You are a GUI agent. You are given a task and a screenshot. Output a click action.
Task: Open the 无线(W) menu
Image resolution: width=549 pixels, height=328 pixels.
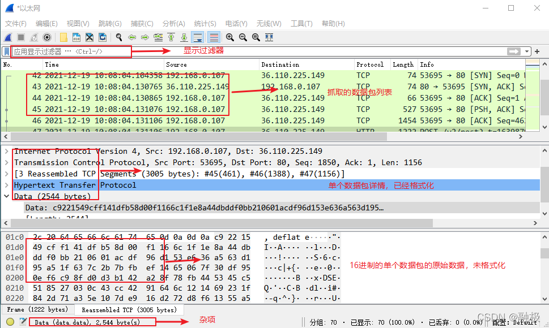(x=269, y=24)
